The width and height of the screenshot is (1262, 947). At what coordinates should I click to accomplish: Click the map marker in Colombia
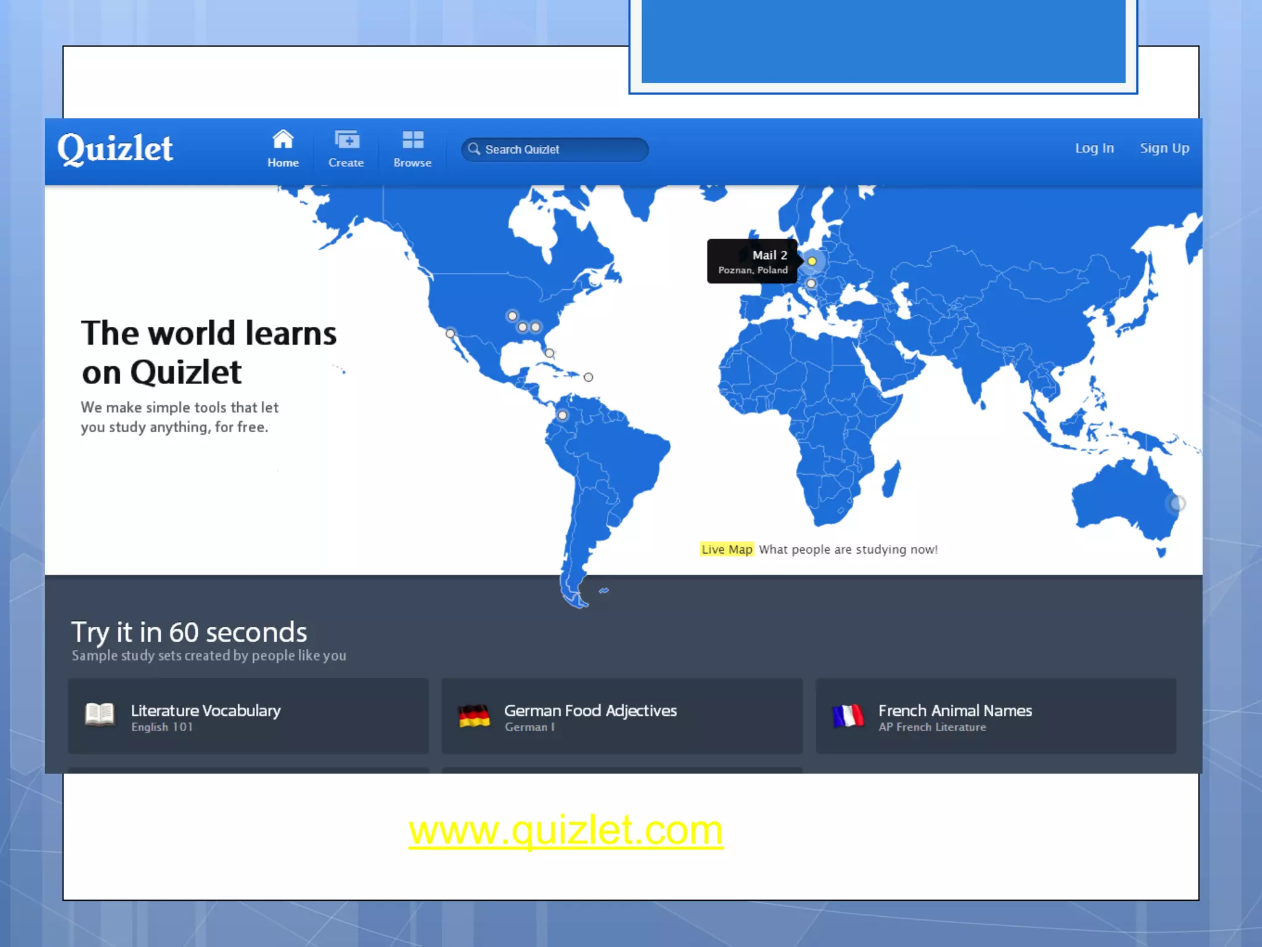point(563,416)
